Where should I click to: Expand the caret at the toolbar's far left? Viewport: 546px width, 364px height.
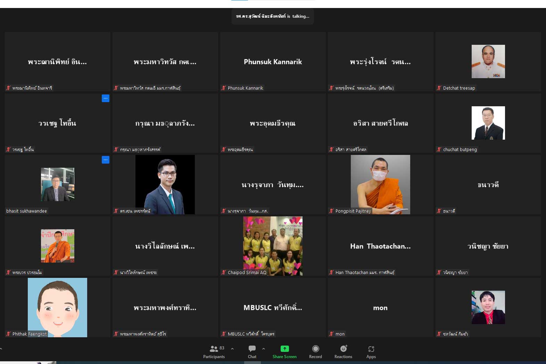click(1, 349)
